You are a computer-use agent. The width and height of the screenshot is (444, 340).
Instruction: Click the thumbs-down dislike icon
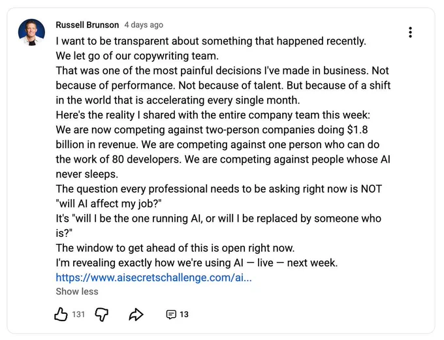pos(102,315)
